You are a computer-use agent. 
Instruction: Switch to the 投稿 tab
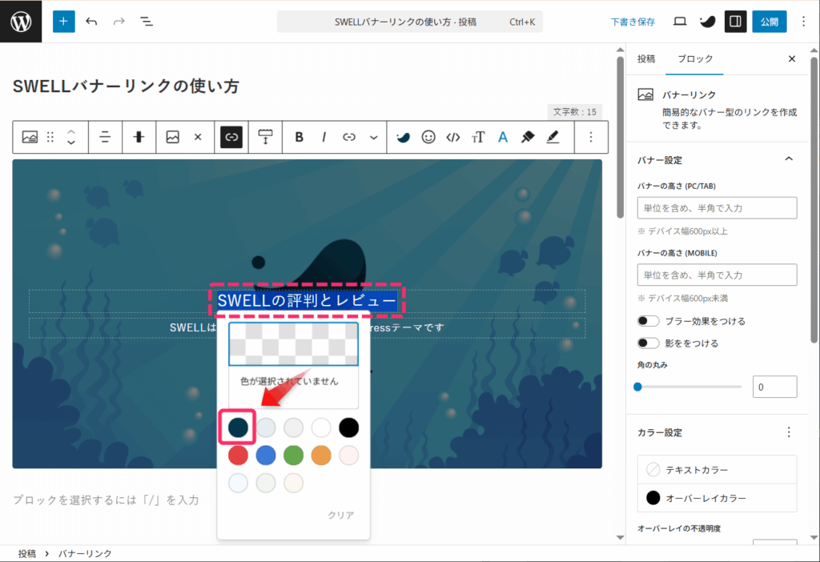click(x=646, y=59)
